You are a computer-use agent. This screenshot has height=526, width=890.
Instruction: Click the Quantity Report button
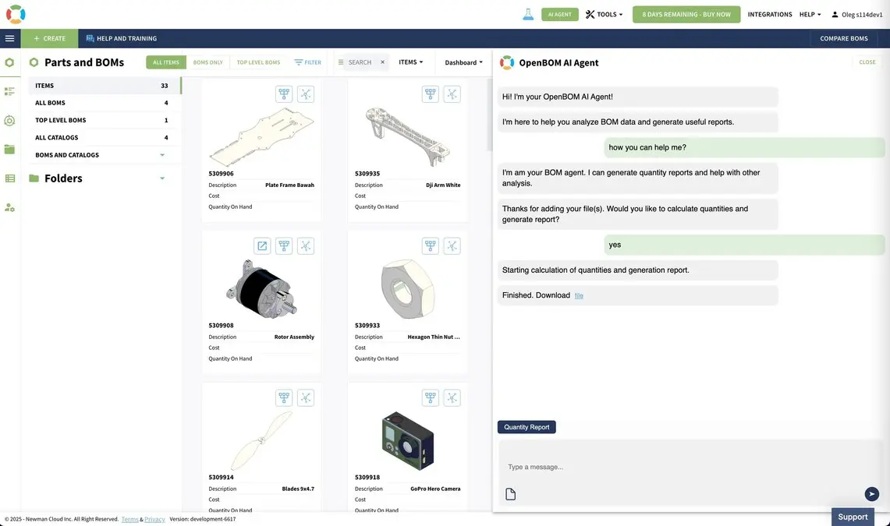pos(527,427)
